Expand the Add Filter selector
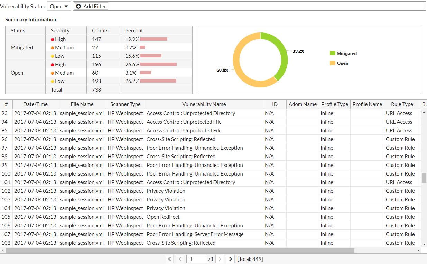 pyautogui.click(x=91, y=6)
